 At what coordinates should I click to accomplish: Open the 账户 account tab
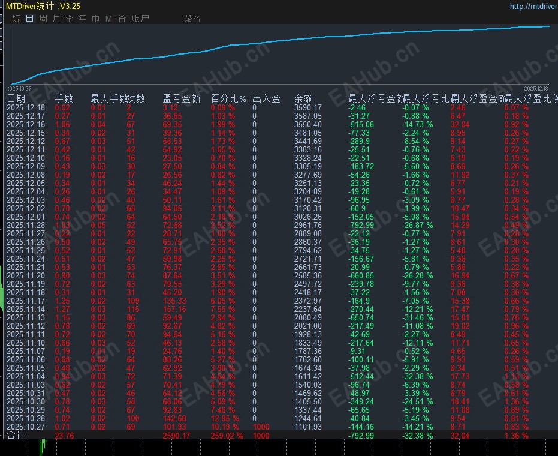coord(139,19)
